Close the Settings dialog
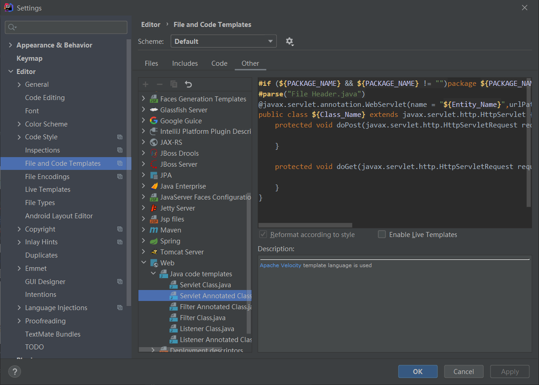The height and width of the screenshot is (385, 539). click(x=524, y=8)
